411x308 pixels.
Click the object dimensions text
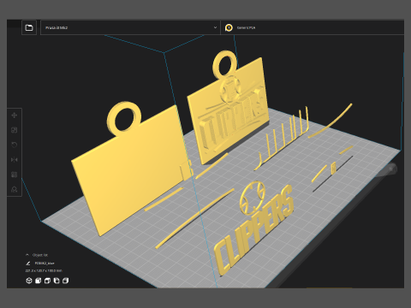click(44, 270)
